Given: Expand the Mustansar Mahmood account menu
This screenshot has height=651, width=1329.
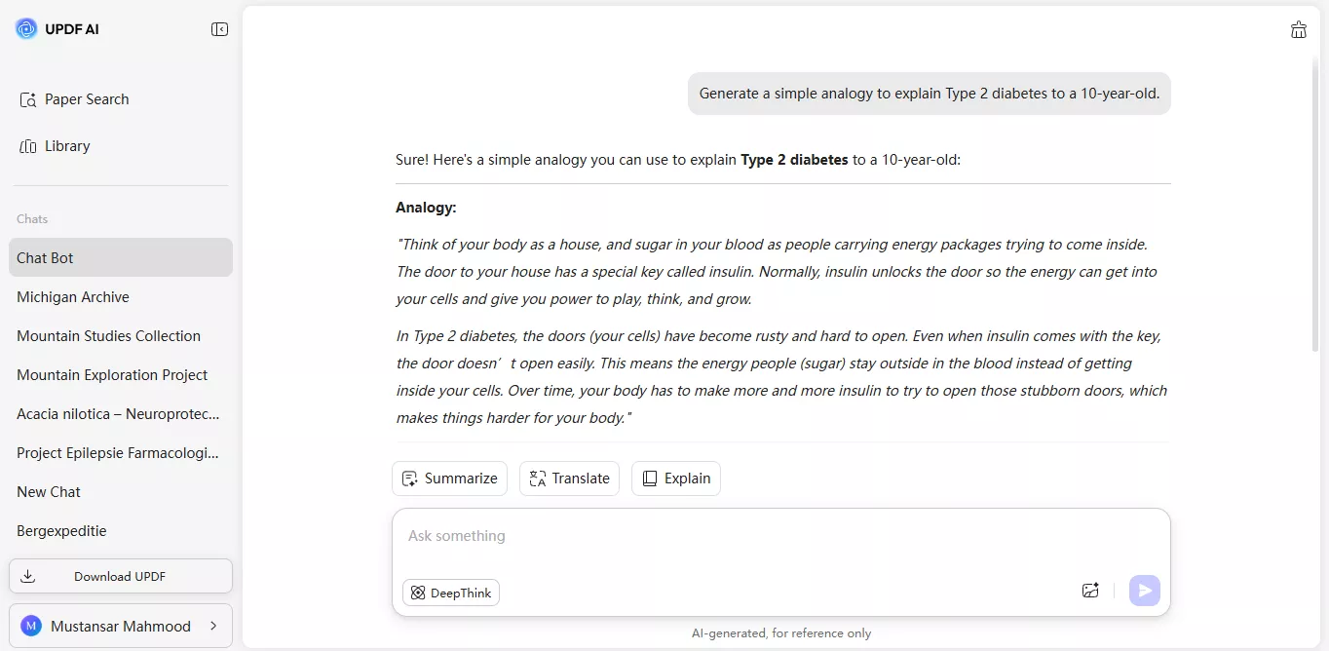Looking at the screenshot, I should pos(121,626).
